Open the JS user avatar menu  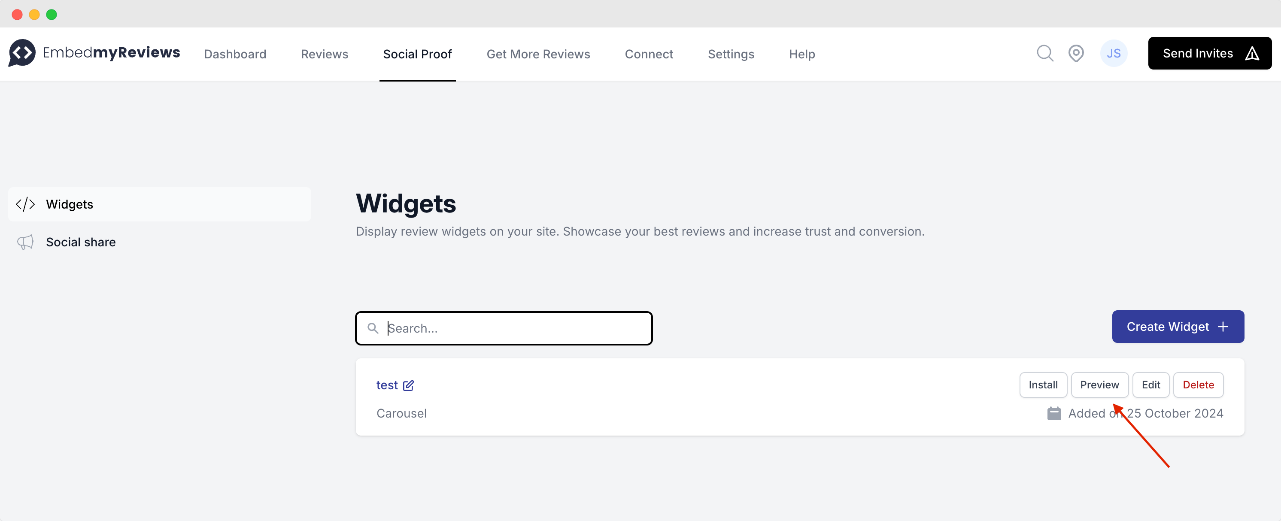pos(1114,53)
